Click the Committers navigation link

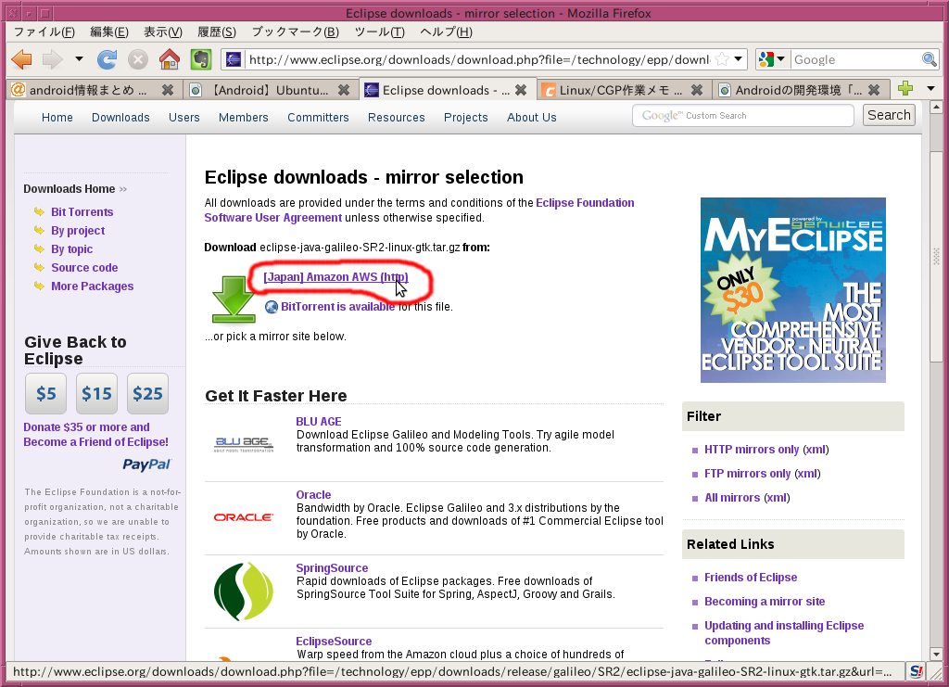(x=319, y=118)
